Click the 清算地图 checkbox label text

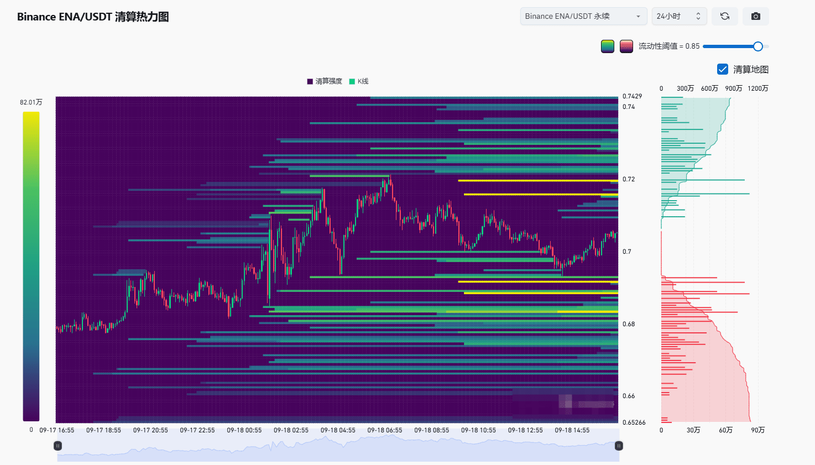click(751, 70)
